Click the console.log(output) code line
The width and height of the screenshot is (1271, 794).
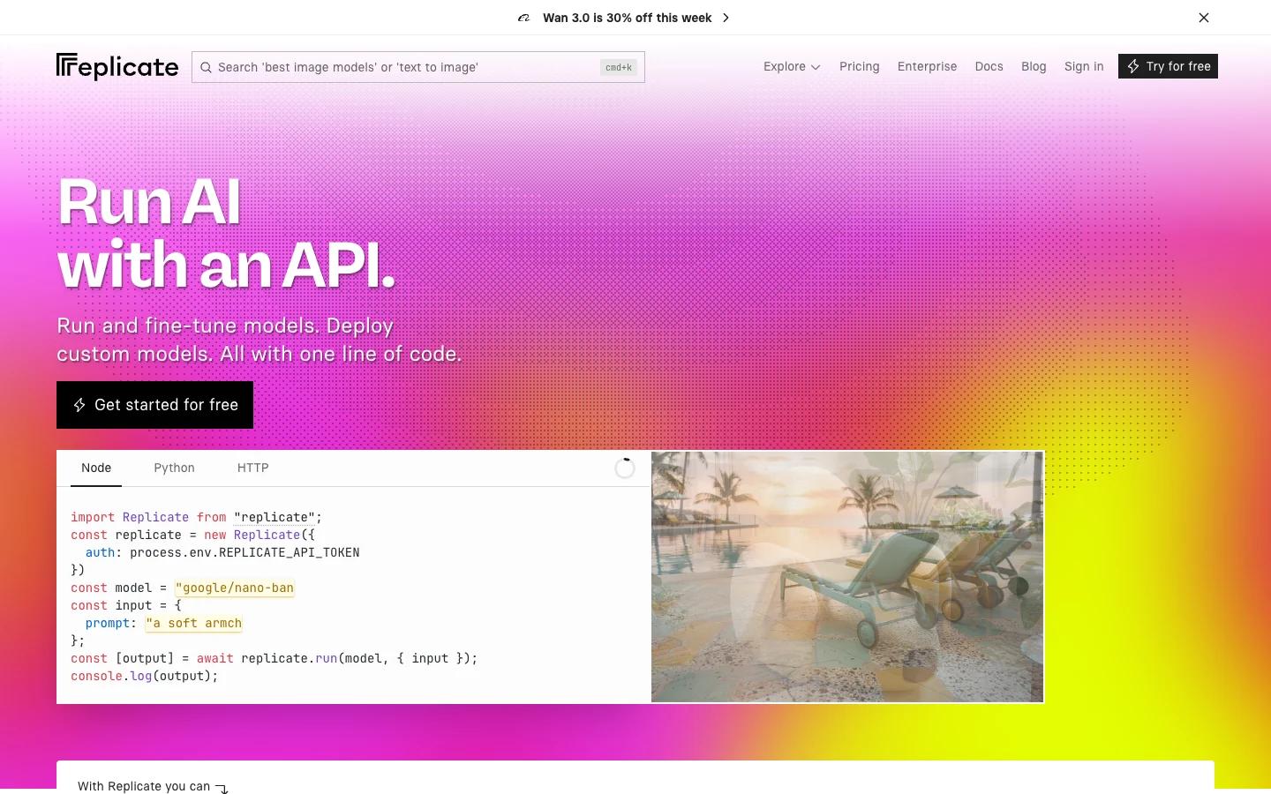[x=144, y=676]
